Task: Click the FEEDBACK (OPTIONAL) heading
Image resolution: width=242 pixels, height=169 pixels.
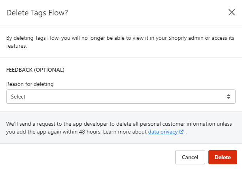Action: 35,70
